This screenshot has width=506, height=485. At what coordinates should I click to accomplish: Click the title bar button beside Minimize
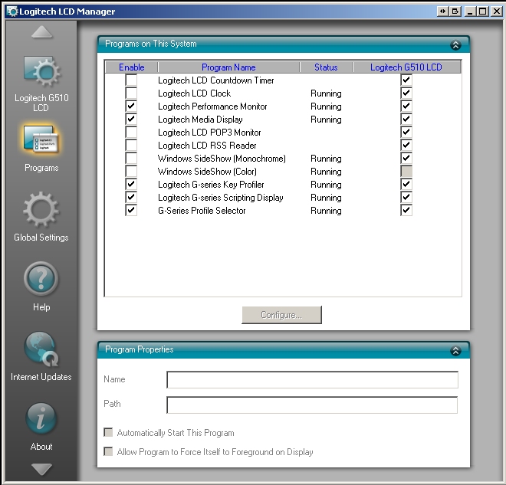pos(455,11)
